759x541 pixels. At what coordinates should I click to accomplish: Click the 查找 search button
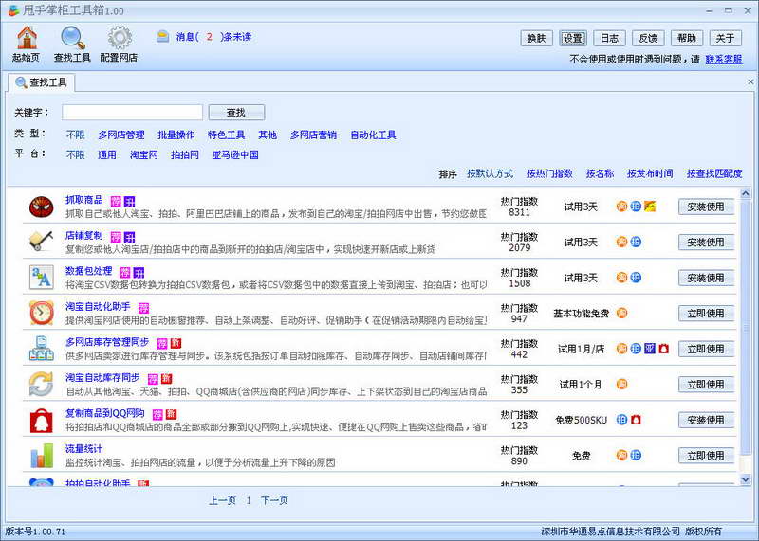click(236, 112)
